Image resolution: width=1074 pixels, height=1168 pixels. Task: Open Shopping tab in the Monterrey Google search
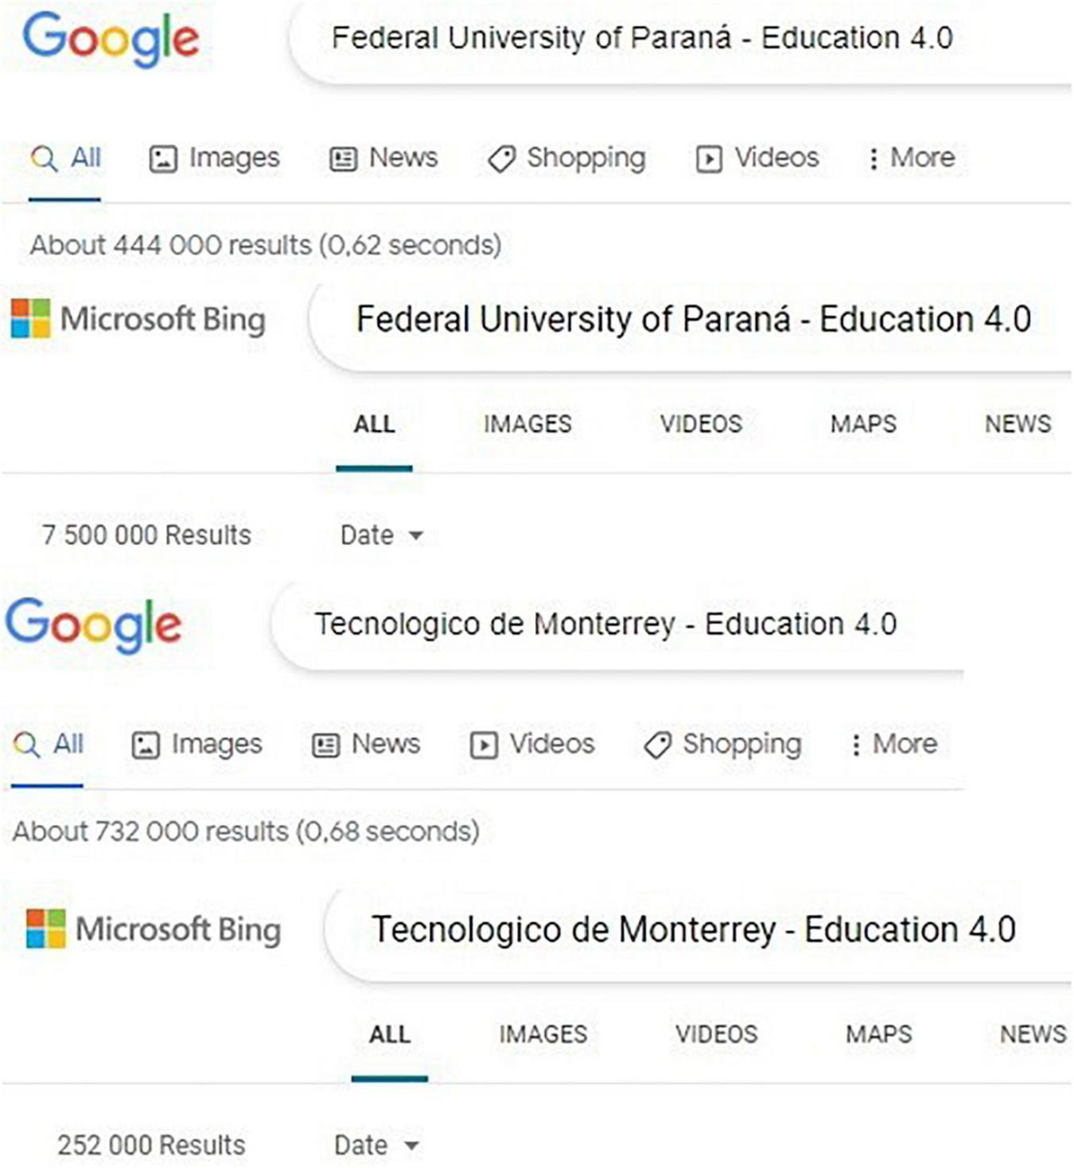[x=722, y=745]
